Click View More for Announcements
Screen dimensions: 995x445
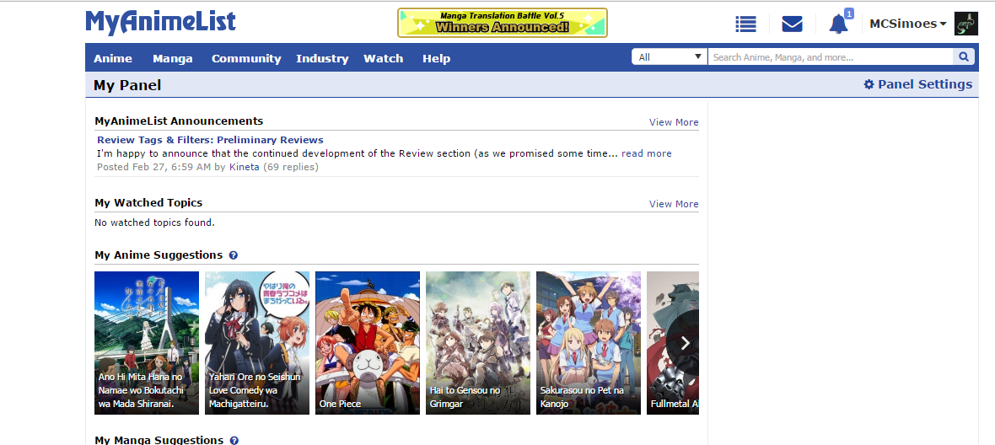click(674, 122)
